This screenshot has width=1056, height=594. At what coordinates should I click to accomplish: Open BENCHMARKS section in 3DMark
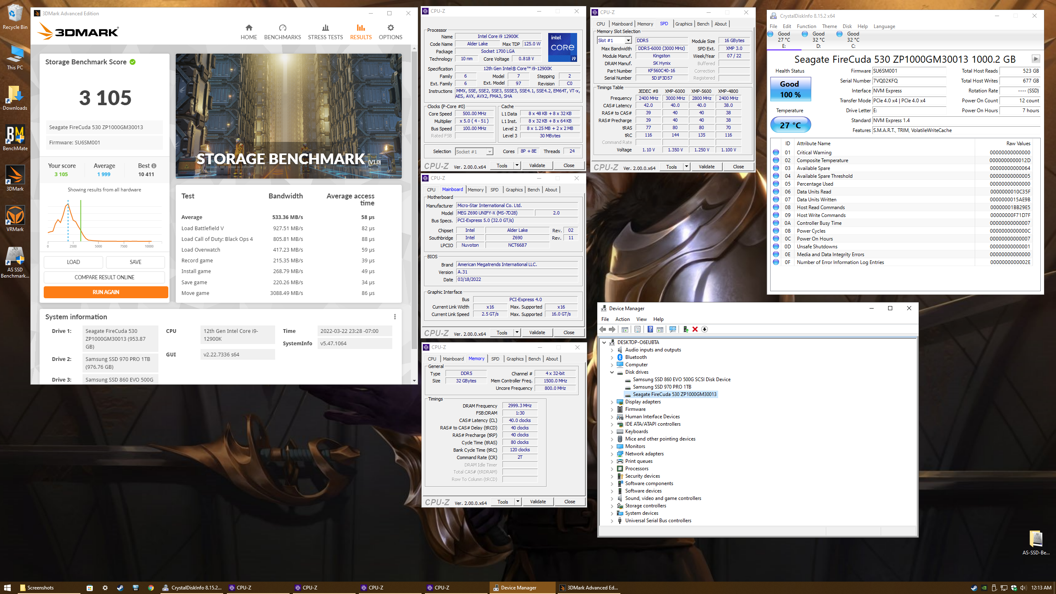[x=283, y=32]
